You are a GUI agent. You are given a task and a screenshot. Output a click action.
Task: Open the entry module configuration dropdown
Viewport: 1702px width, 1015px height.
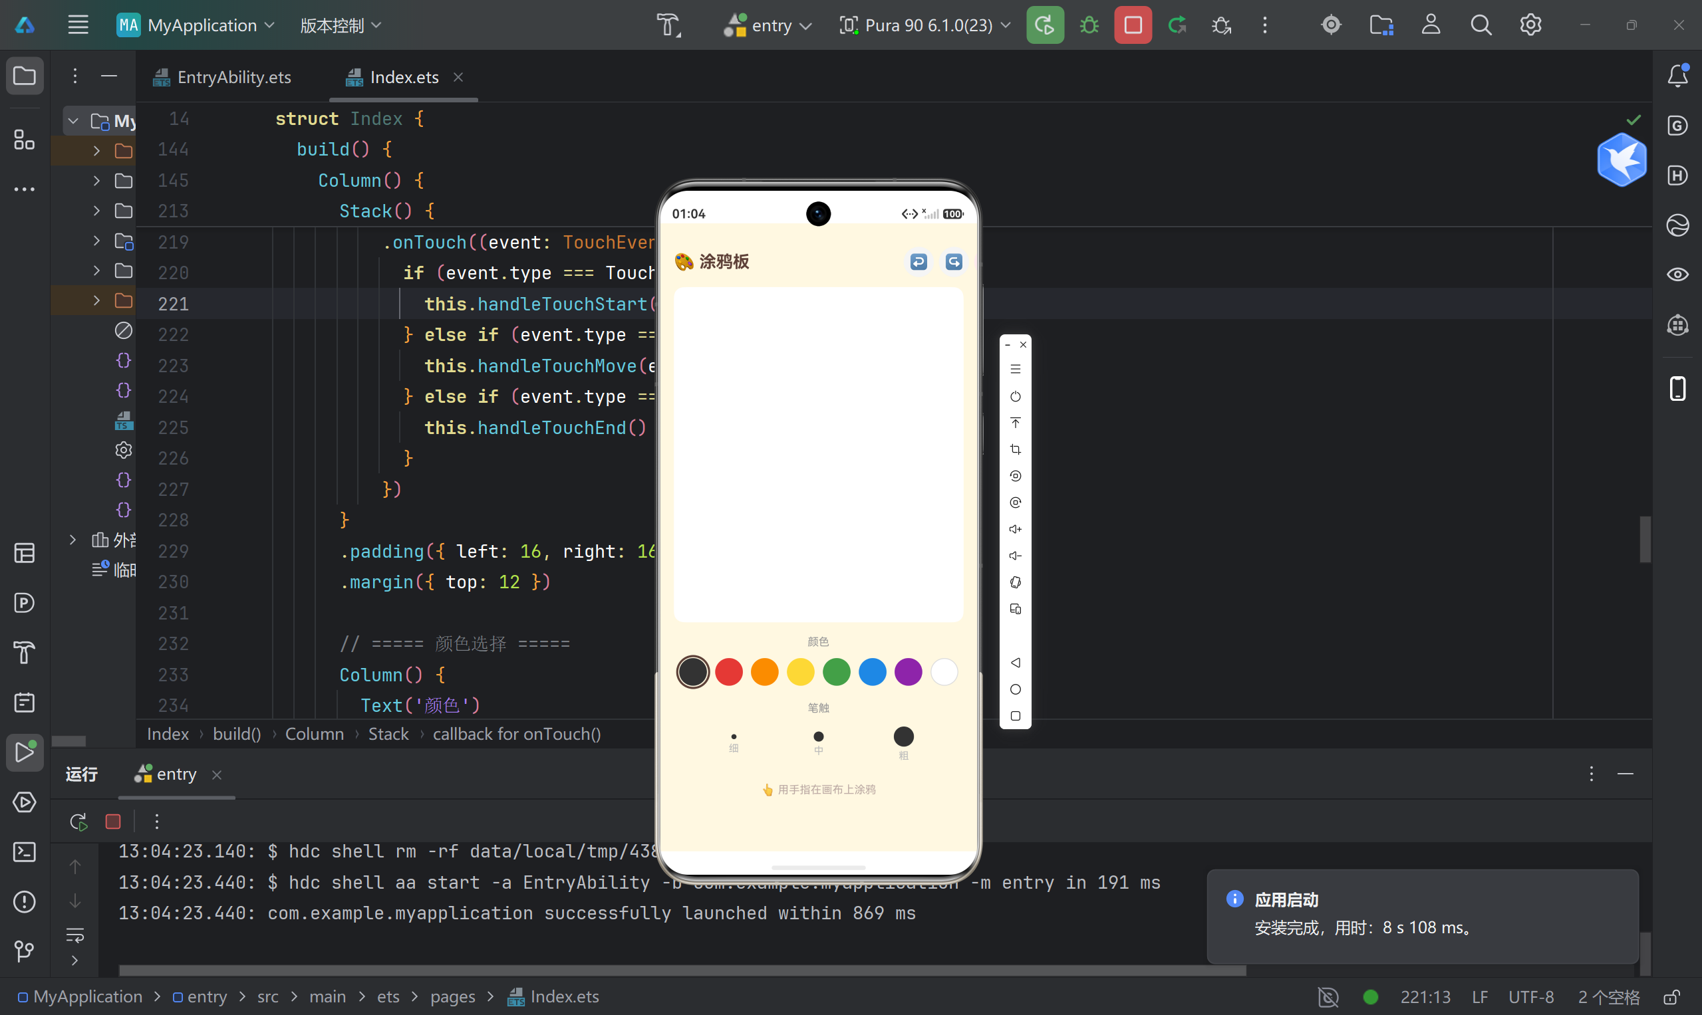[x=768, y=25]
